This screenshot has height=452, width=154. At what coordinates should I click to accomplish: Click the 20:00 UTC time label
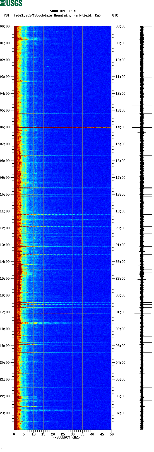point(121,228)
